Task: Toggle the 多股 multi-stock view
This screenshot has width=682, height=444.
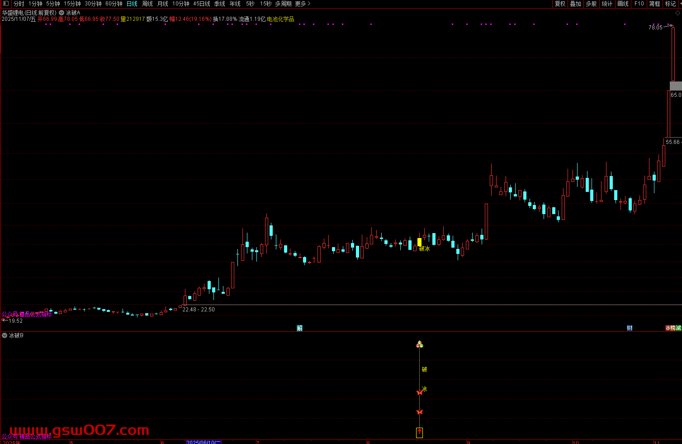Action: [591, 4]
